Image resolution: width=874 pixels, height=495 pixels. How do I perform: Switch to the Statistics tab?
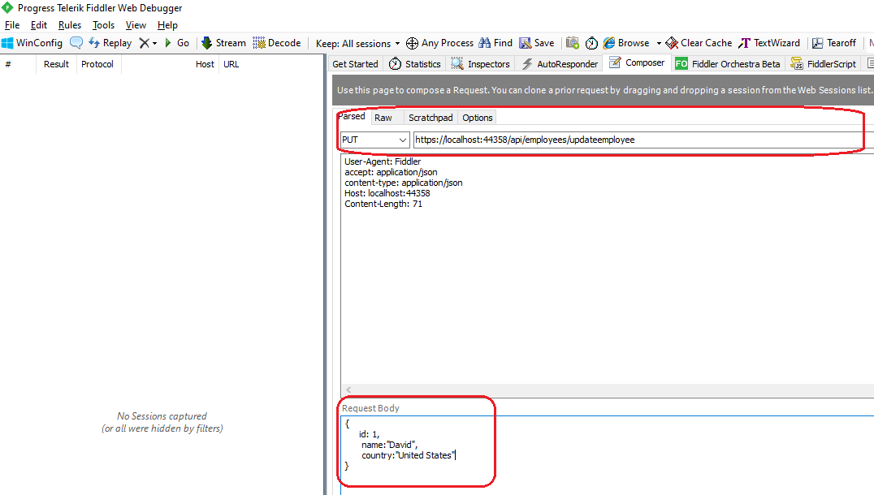(x=415, y=64)
